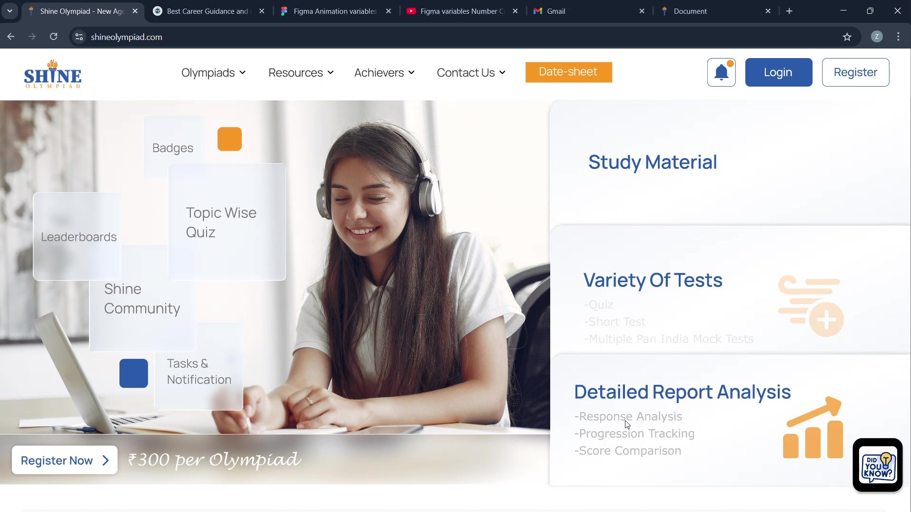The image size is (911, 512).
Task: Click the Variety Of Tests heading
Action: pyautogui.click(x=653, y=280)
